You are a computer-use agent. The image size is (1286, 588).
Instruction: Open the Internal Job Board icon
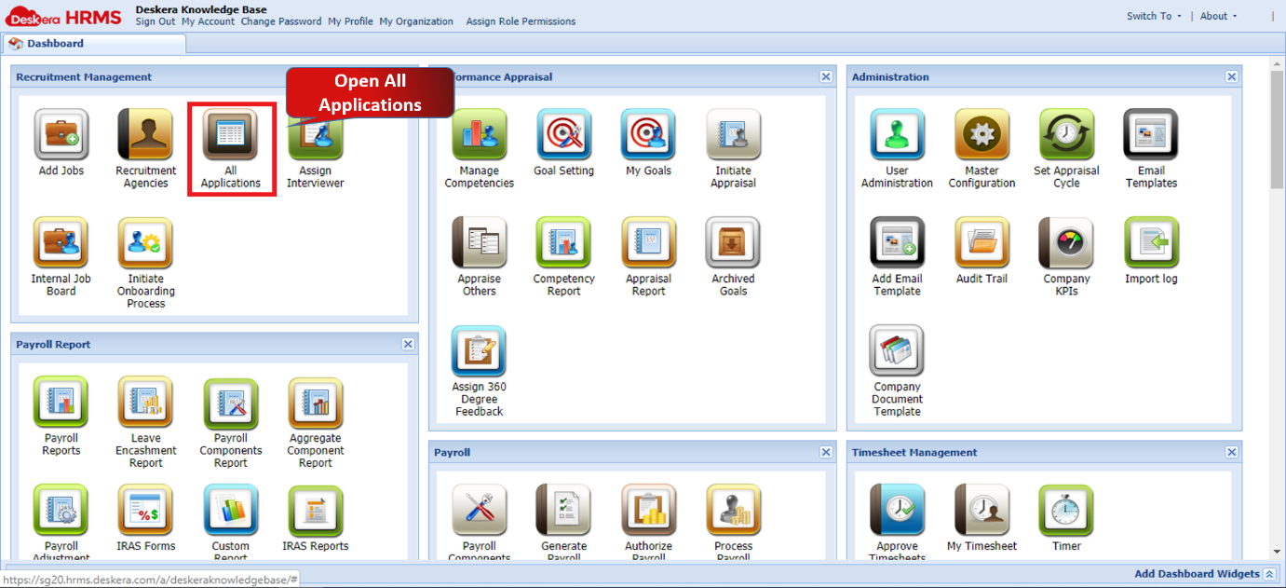coord(61,244)
